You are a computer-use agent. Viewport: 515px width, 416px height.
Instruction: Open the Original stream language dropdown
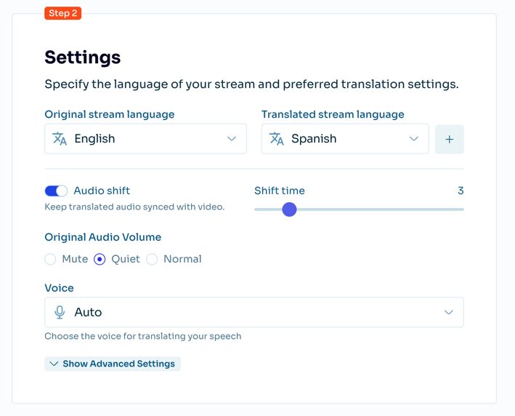(145, 139)
